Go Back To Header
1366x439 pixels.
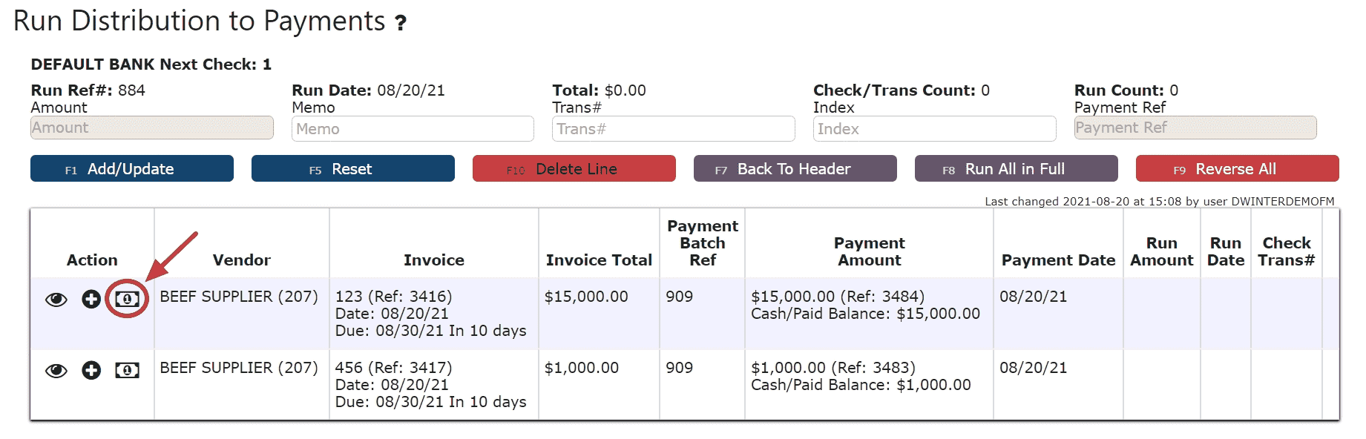click(x=795, y=168)
